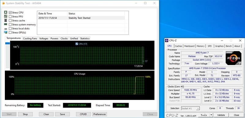
Task: Open the SPD tab in CPU-Z
Action: [210, 46]
